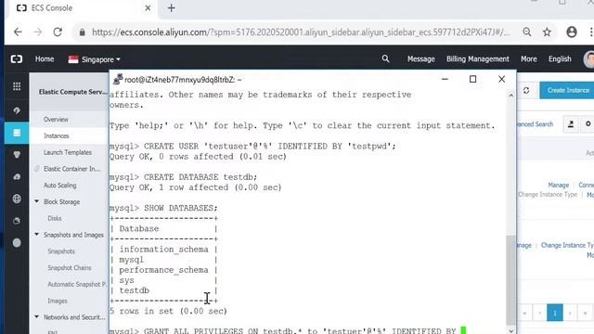Open a new browser tab
Viewport: 594px width, 334px height.
(x=171, y=8)
